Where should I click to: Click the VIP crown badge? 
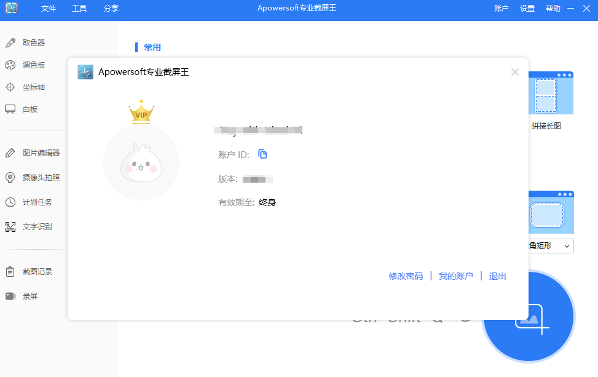click(x=141, y=112)
